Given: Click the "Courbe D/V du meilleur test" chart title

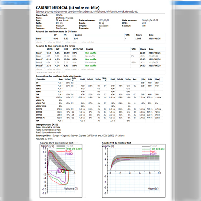Looking at the screenshot, I should click(57, 143).
